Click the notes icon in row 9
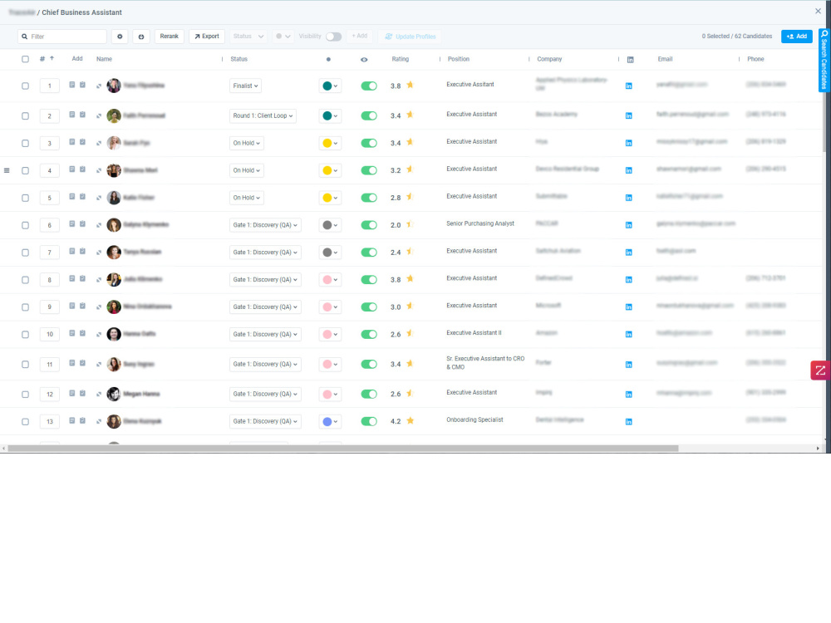 point(72,306)
